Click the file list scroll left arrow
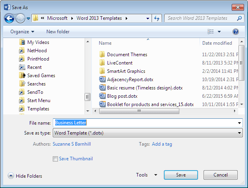Screen dimensions: 248x188 [95, 111]
